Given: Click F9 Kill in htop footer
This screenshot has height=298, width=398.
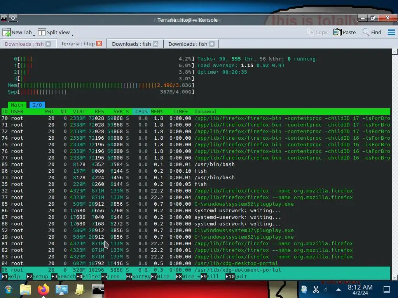Looking at the screenshot, I should 210,276.
